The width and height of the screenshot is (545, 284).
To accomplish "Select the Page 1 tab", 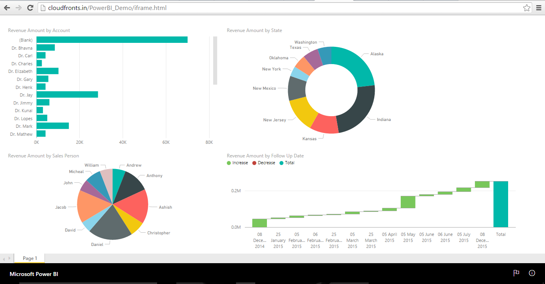I will 30,258.
